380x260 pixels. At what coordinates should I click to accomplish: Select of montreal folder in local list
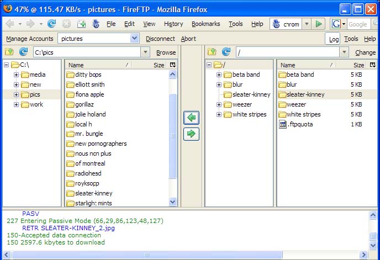tap(86, 163)
